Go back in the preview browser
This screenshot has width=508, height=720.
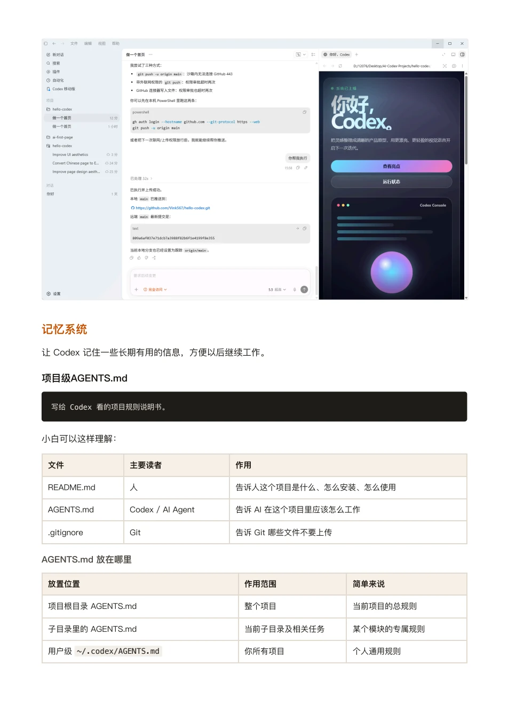[x=324, y=66]
